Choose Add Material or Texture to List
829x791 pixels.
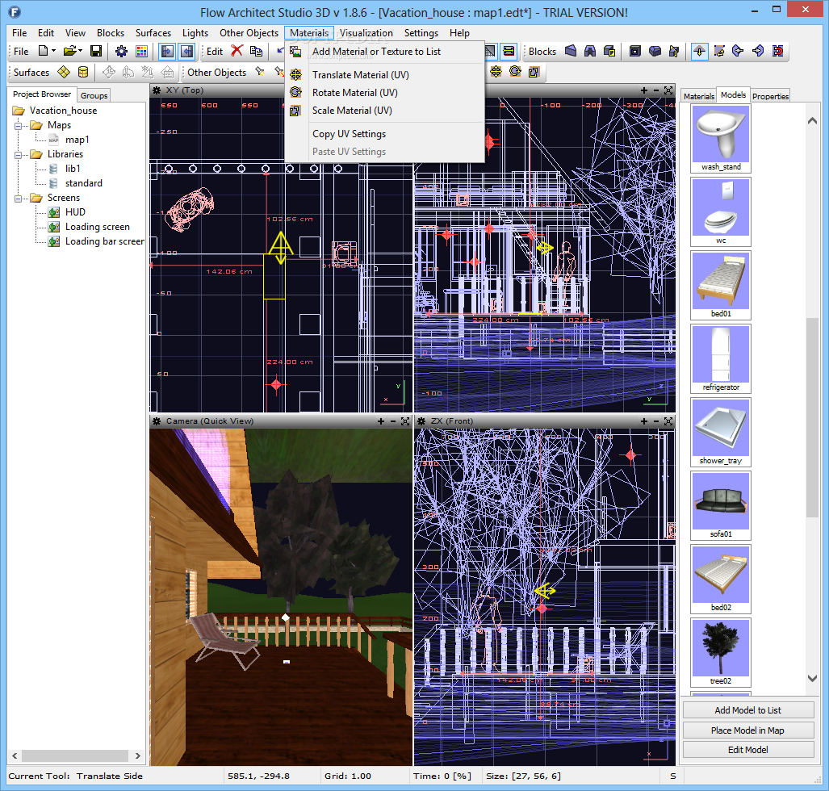[384, 52]
